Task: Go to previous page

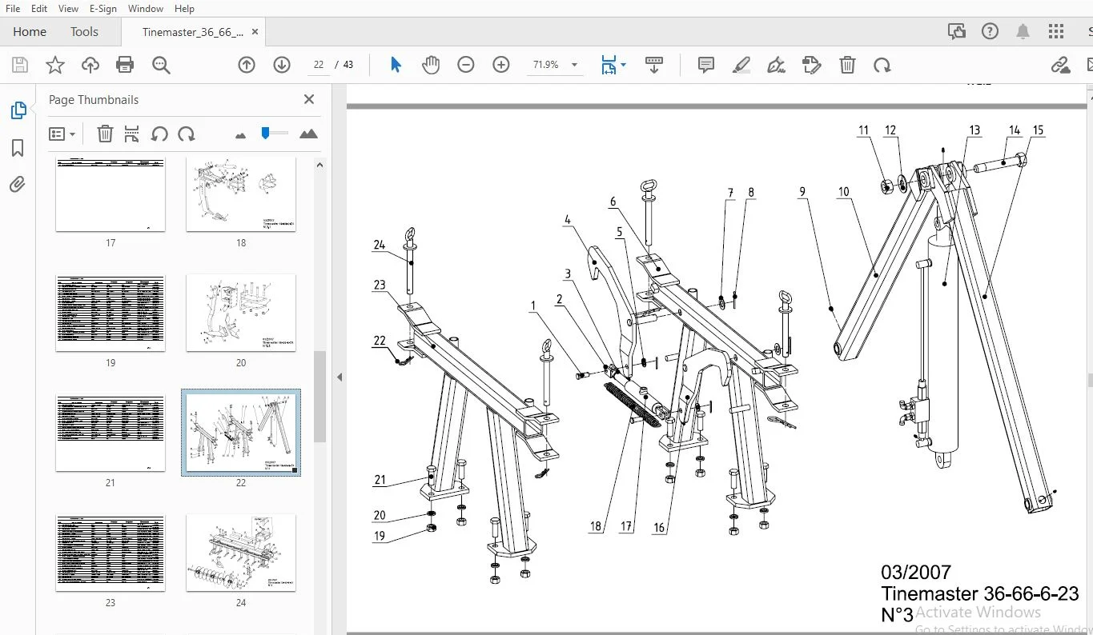Action: [x=247, y=65]
